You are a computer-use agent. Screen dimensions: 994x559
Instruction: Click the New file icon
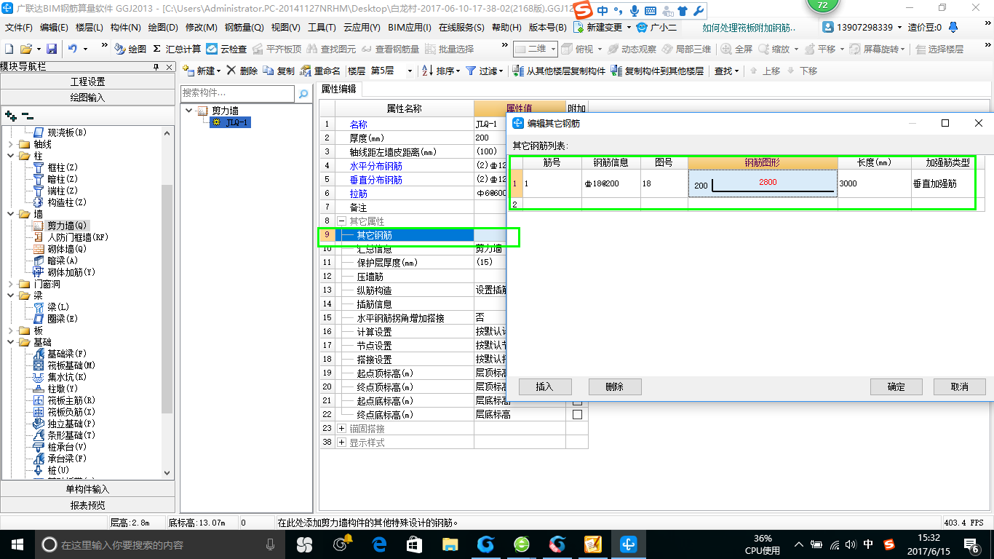[9, 49]
